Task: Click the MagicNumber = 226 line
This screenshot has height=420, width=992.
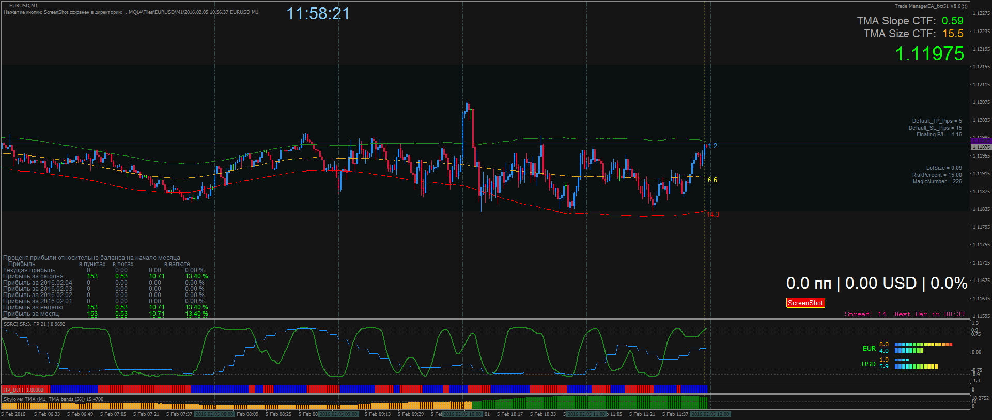Action: 937,181
